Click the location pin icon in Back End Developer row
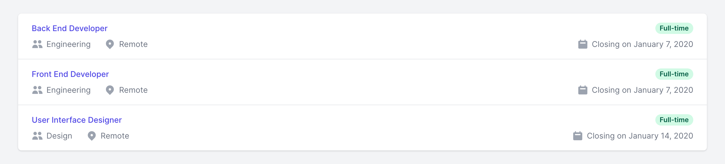 110,44
